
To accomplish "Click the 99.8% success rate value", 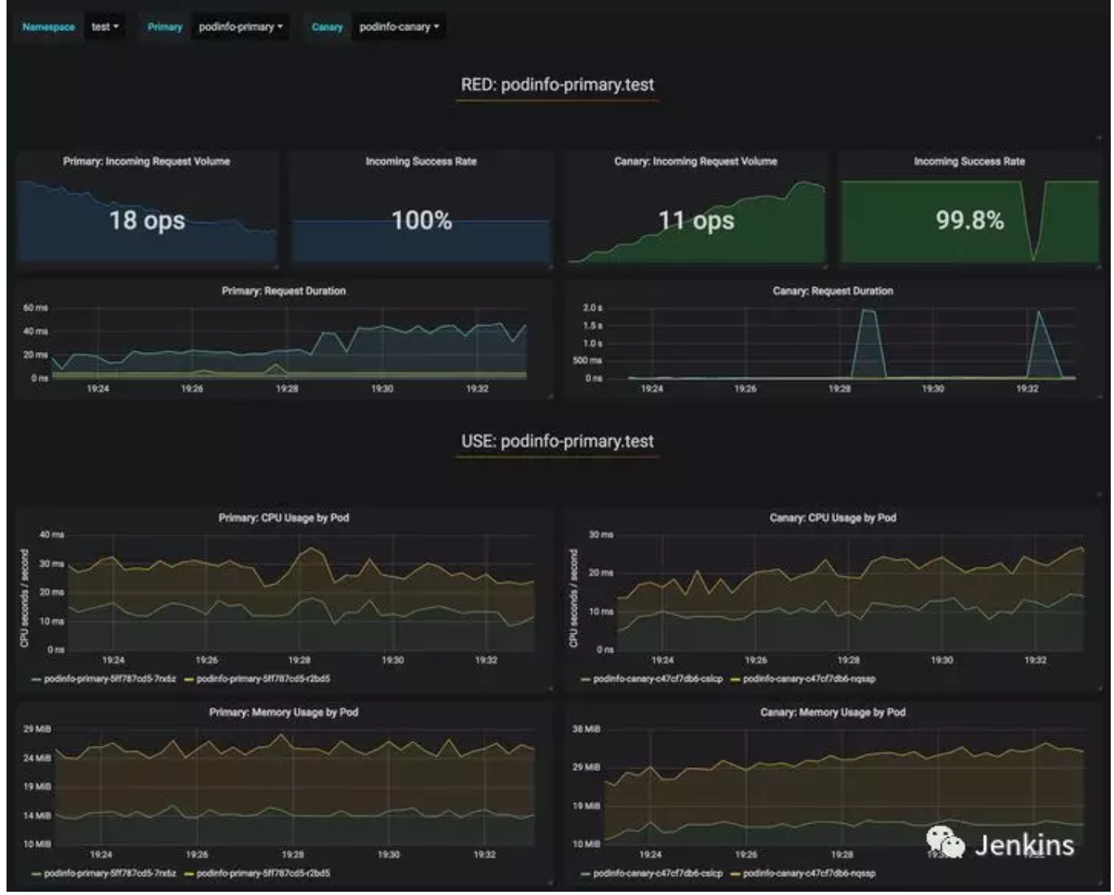I will click(x=970, y=220).
